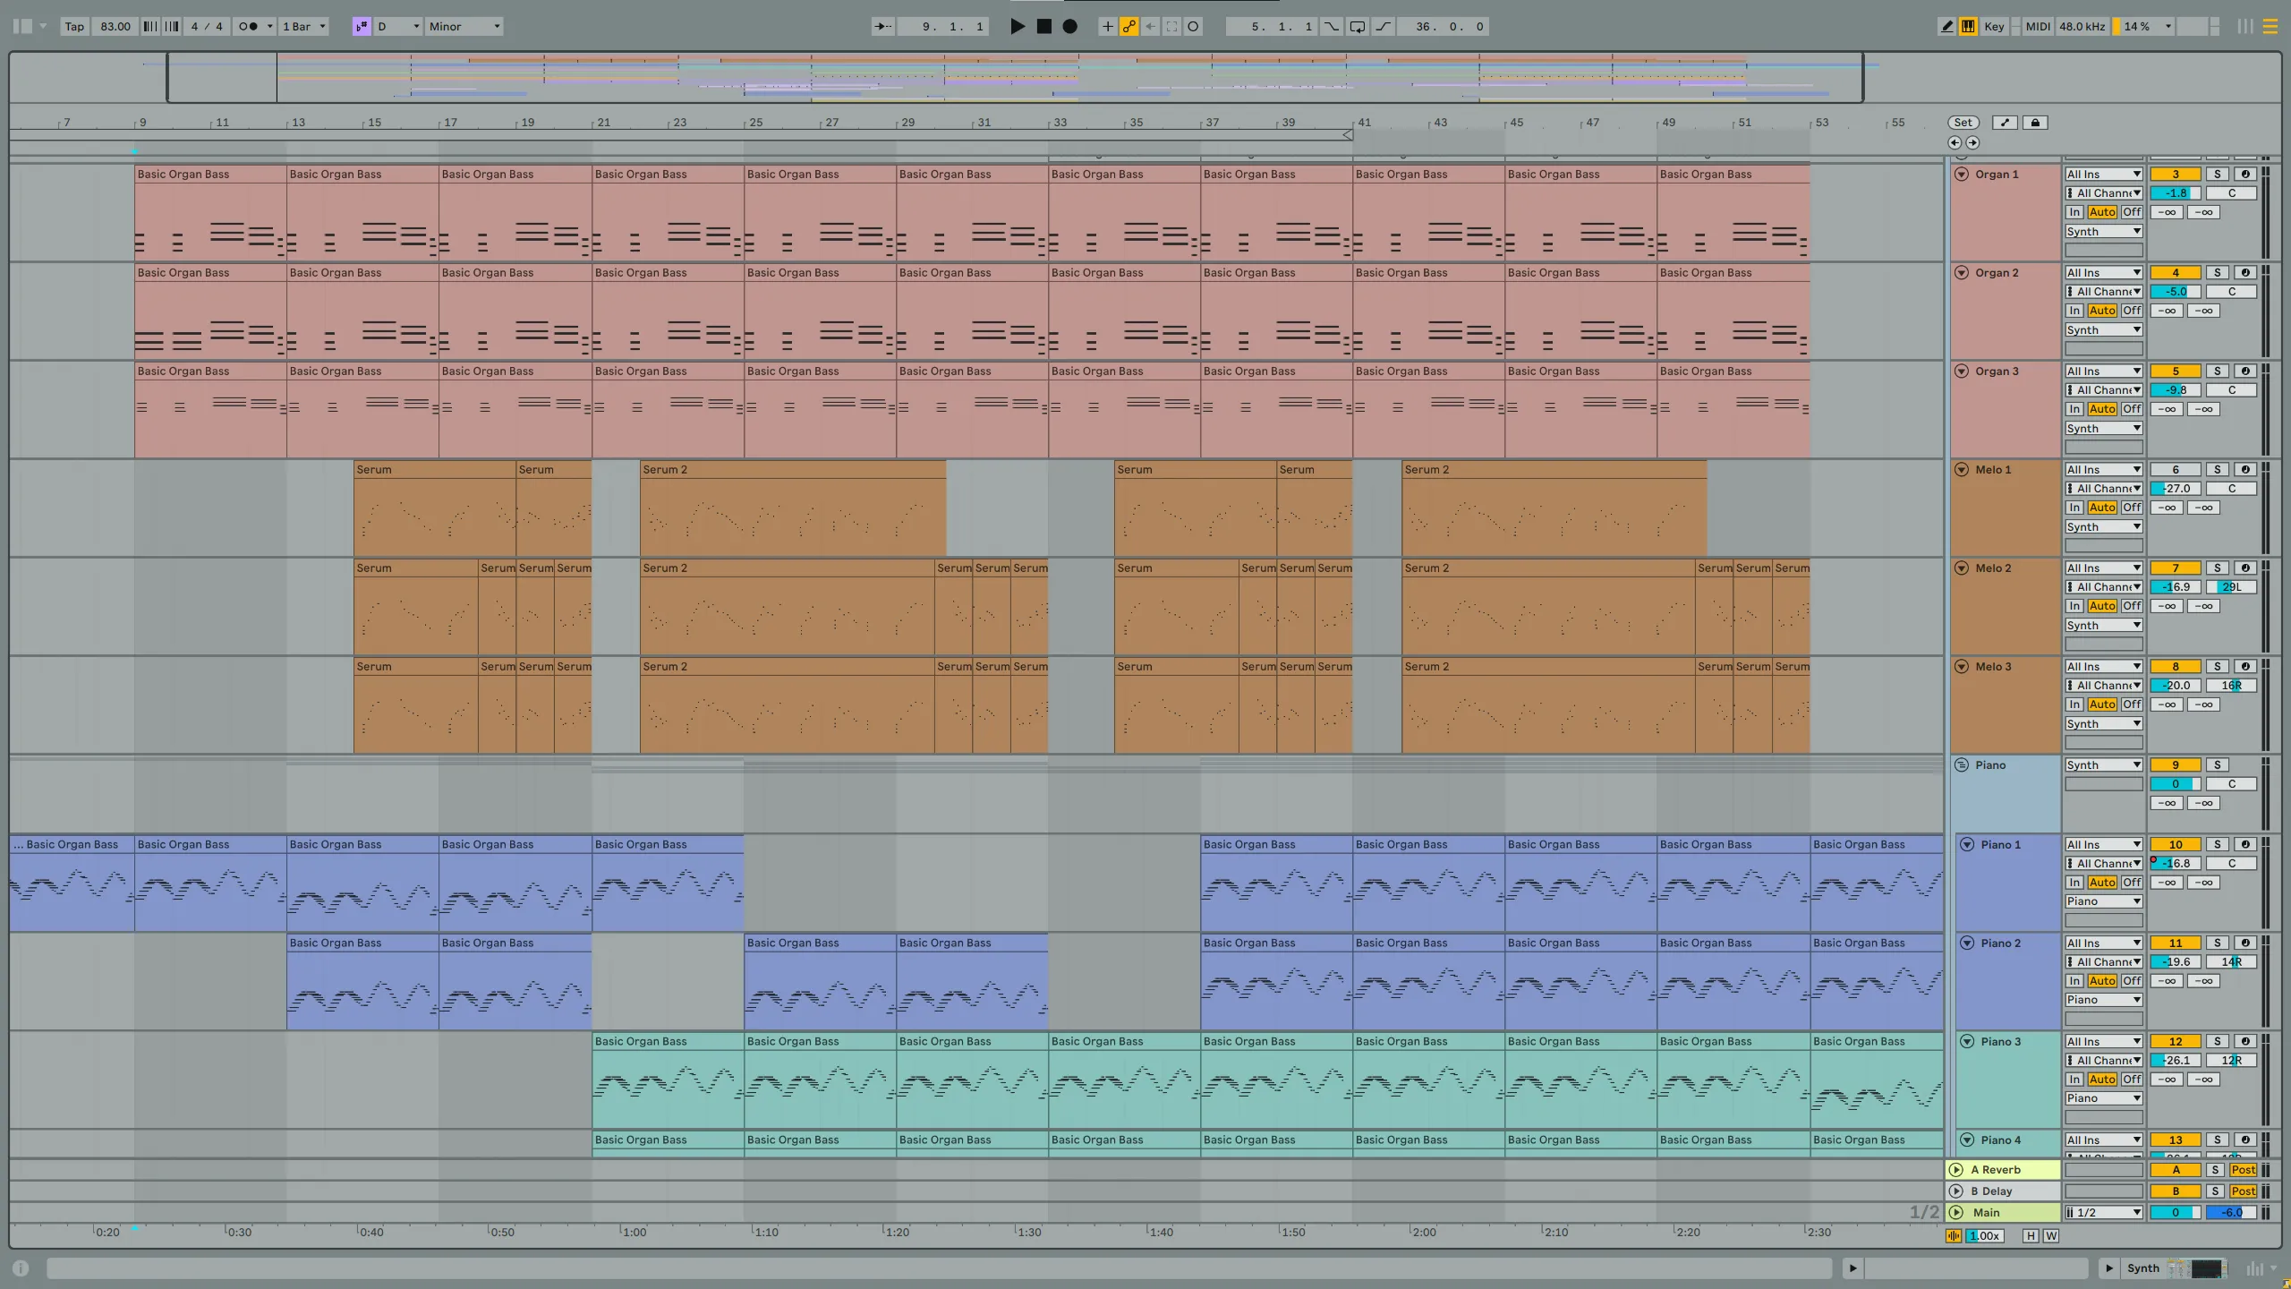Click the info view icon at bottom-left
Screen dimensions: 2291x1289
point(21,1268)
